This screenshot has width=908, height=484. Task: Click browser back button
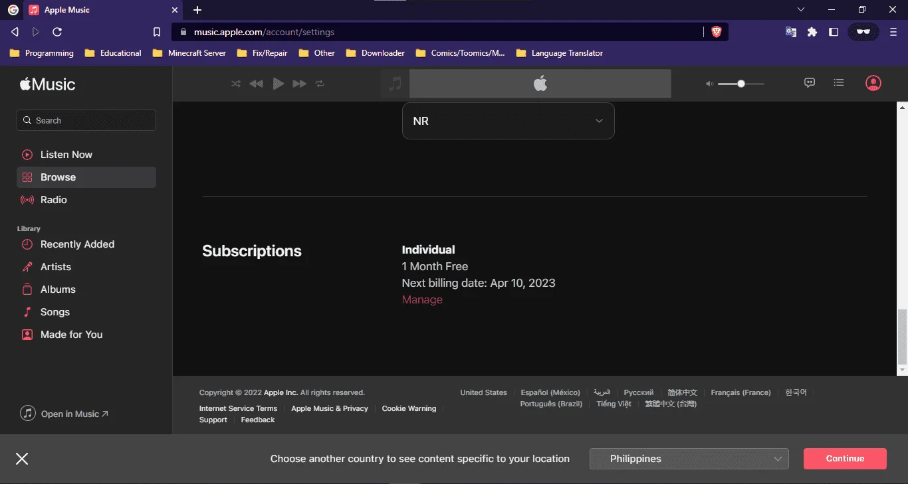pos(15,32)
